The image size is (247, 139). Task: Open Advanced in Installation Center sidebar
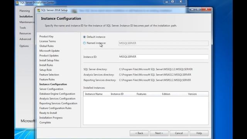point(25,39)
